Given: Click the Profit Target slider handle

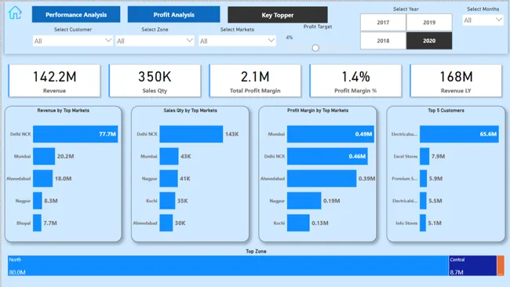Looking at the screenshot, I should point(315,48).
